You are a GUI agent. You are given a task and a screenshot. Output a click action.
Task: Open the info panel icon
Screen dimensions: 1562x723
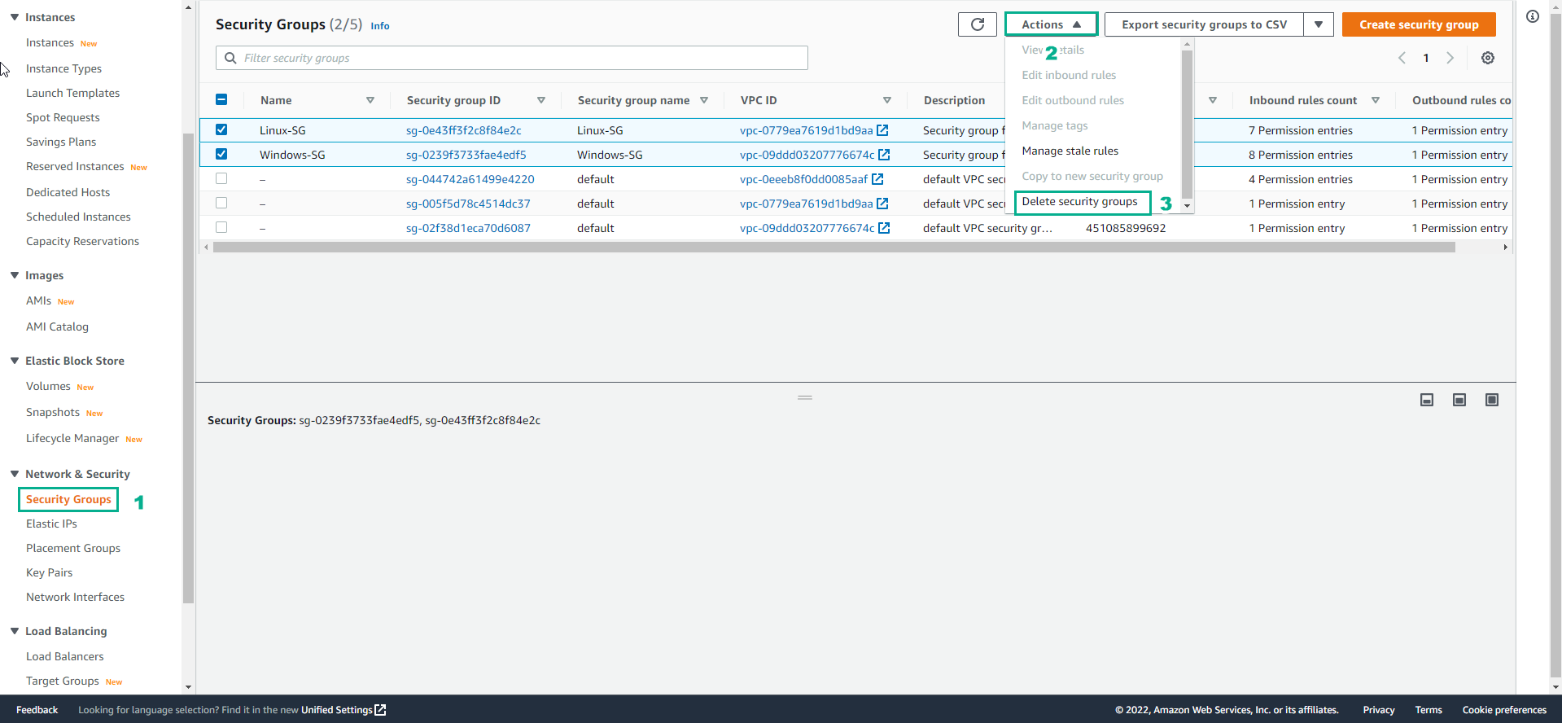click(x=1533, y=16)
